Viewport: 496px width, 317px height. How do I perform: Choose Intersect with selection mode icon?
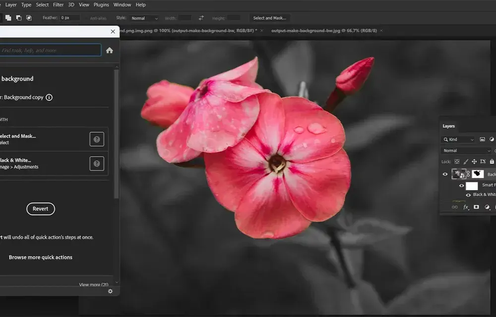tap(29, 18)
